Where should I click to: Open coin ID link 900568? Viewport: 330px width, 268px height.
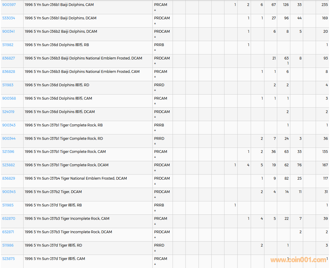click(9, 98)
